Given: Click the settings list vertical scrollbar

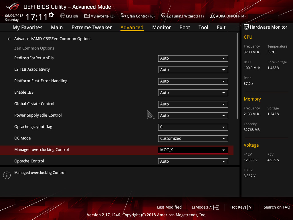Looking at the screenshot, I should (237, 76).
